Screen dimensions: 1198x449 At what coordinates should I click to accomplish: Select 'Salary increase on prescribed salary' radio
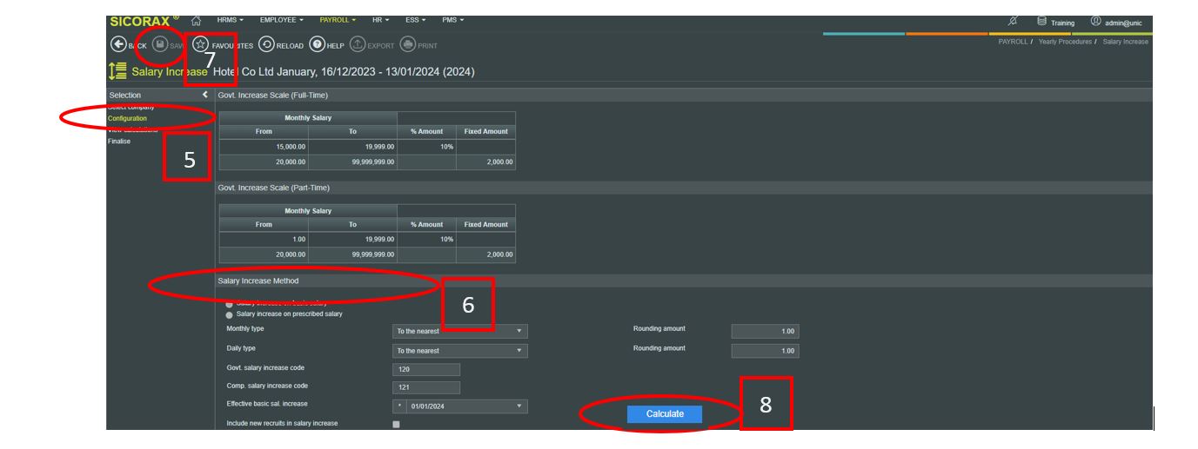(x=230, y=314)
